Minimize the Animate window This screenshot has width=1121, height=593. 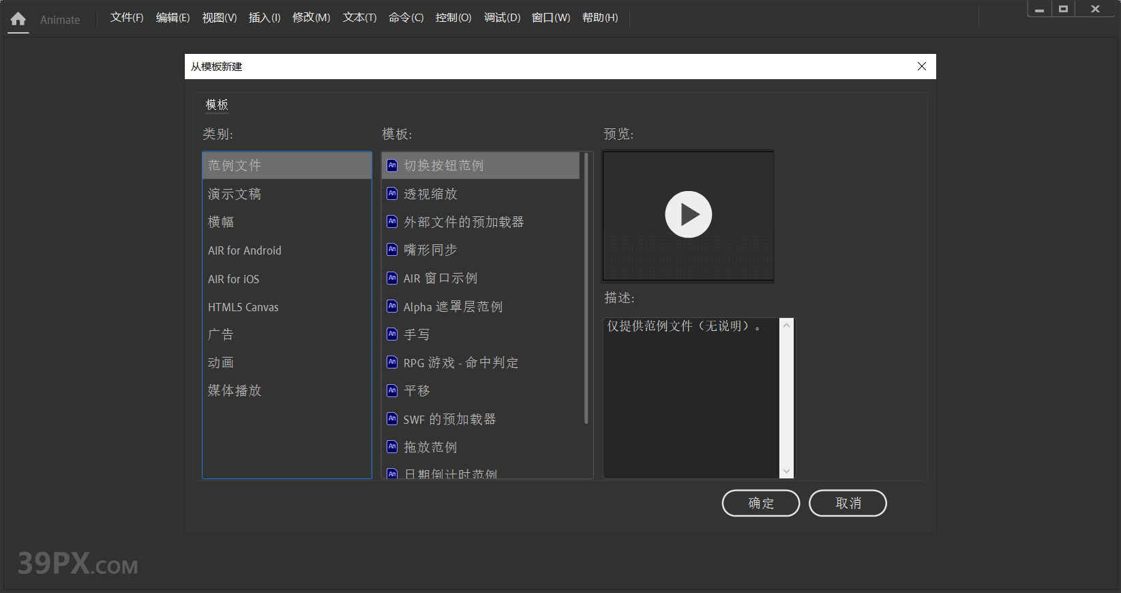pos(1039,9)
